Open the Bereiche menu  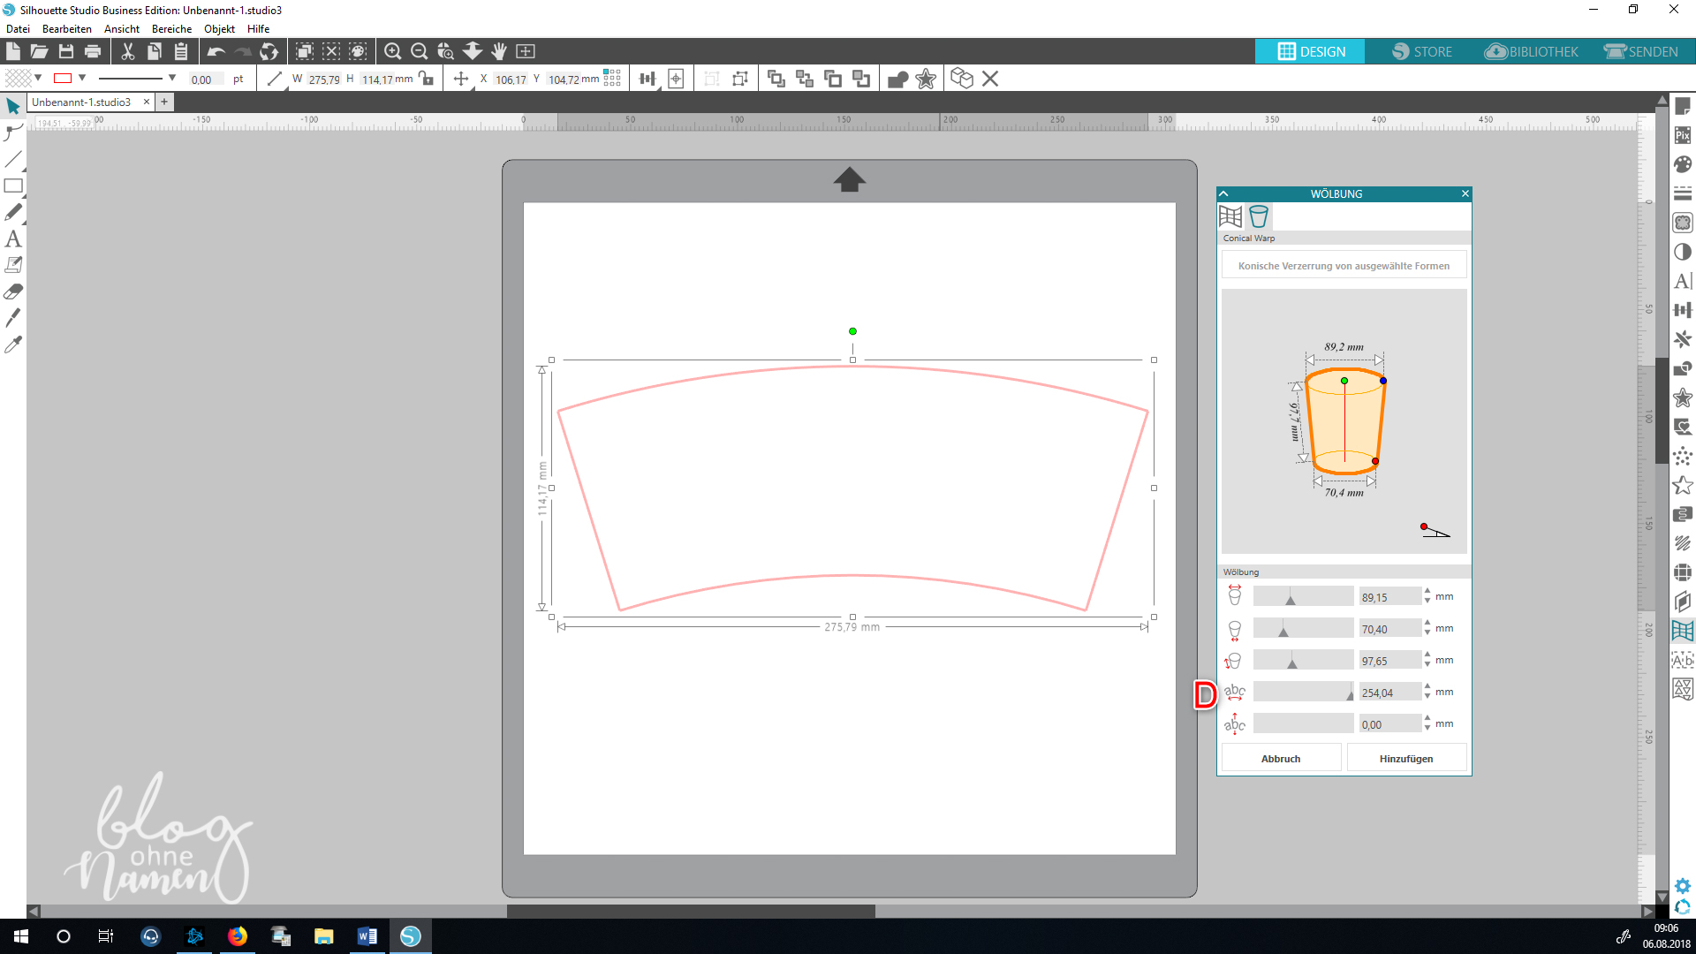pyautogui.click(x=171, y=29)
